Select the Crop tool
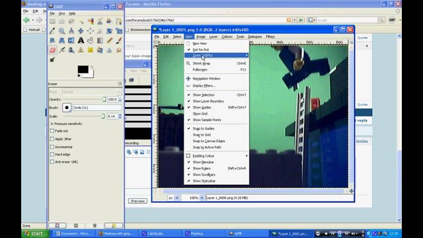Screen dimensions: 423x238 click(x=100, y=31)
